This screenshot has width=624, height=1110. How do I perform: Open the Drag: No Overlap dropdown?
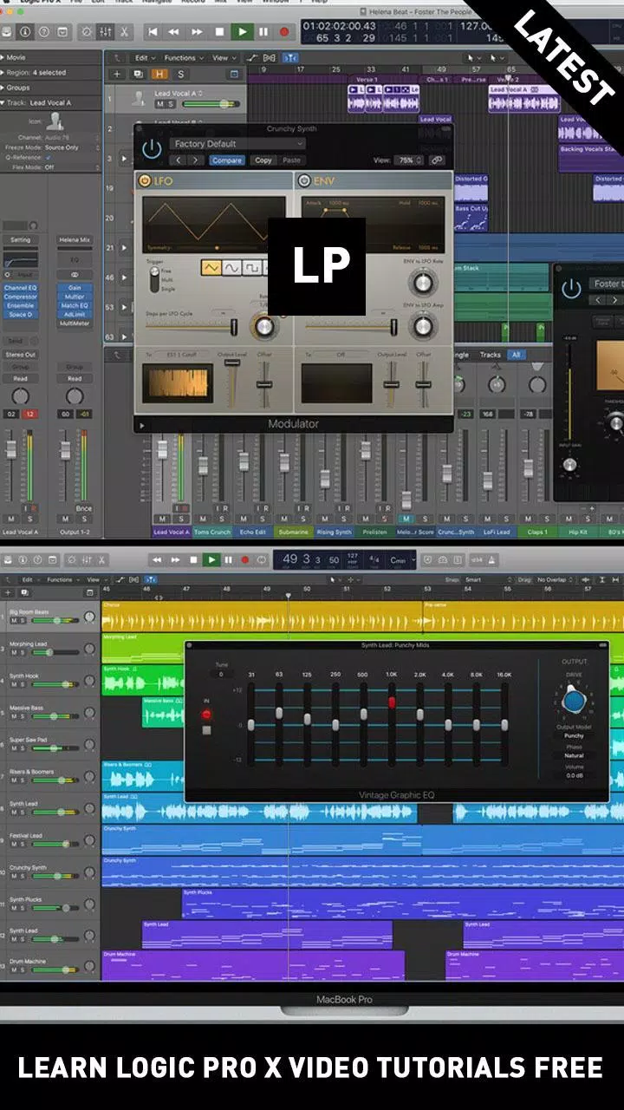[557, 579]
